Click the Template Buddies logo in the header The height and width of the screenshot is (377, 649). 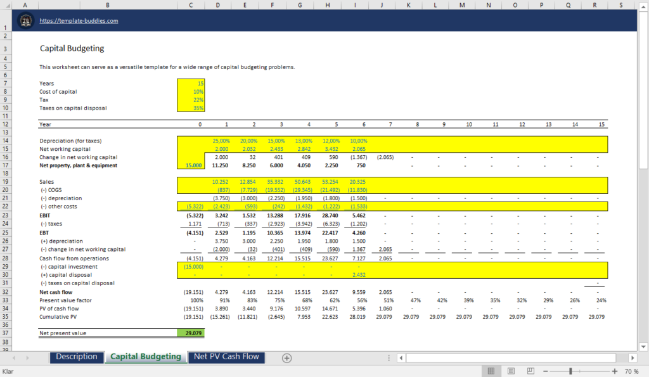pos(25,20)
